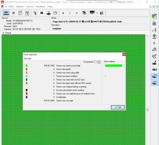Confirm the Task statistics dialog with OK
Image resolution: width=159 pixels, height=145 pixels.
click(118, 107)
